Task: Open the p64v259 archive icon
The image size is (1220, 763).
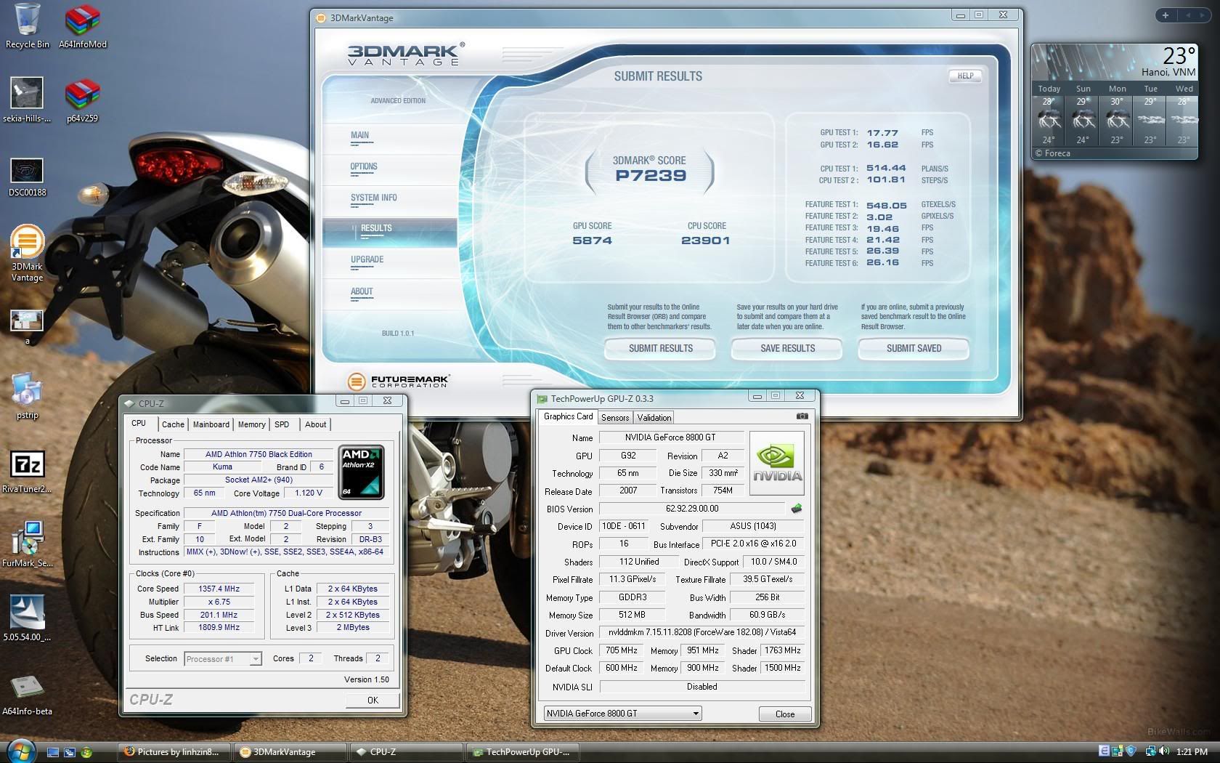Action: [82, 100]
